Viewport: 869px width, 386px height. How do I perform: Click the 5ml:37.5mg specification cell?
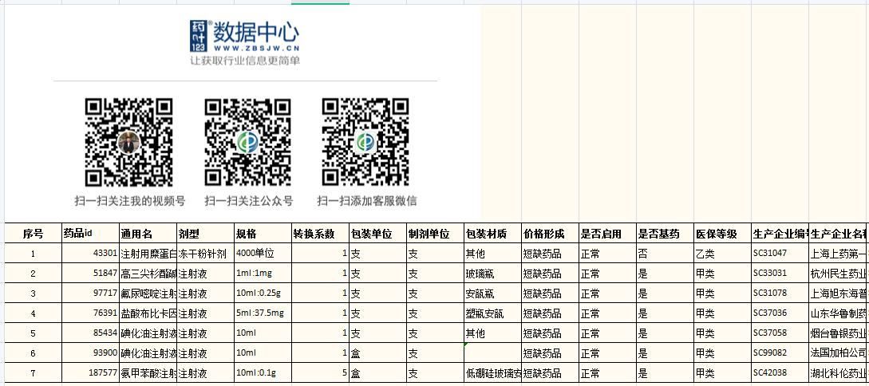(263, 313)
